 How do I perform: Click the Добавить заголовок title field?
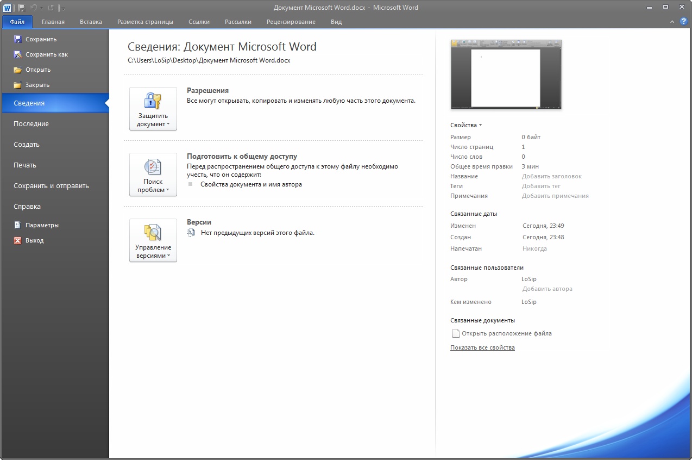[551, 176]
